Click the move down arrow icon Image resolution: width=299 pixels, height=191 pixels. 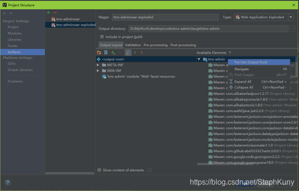(x=142, y=52)
